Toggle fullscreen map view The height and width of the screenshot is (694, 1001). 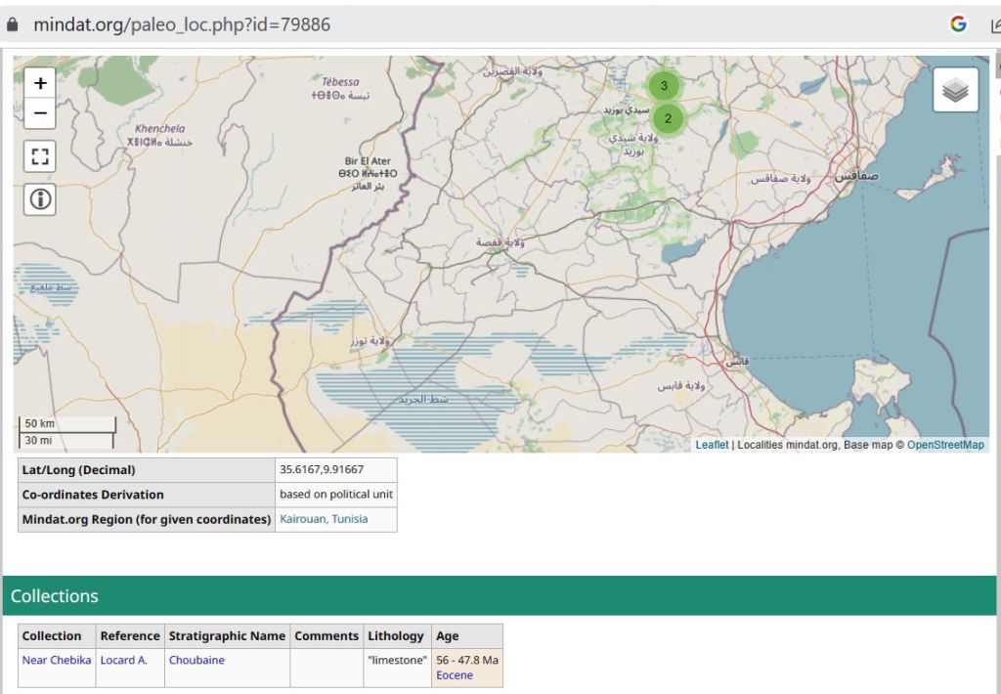coord(40,156)
